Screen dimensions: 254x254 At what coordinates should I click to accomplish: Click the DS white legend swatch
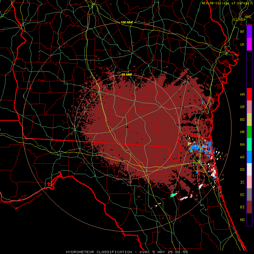pyautogui.click(x=249, y=169)
